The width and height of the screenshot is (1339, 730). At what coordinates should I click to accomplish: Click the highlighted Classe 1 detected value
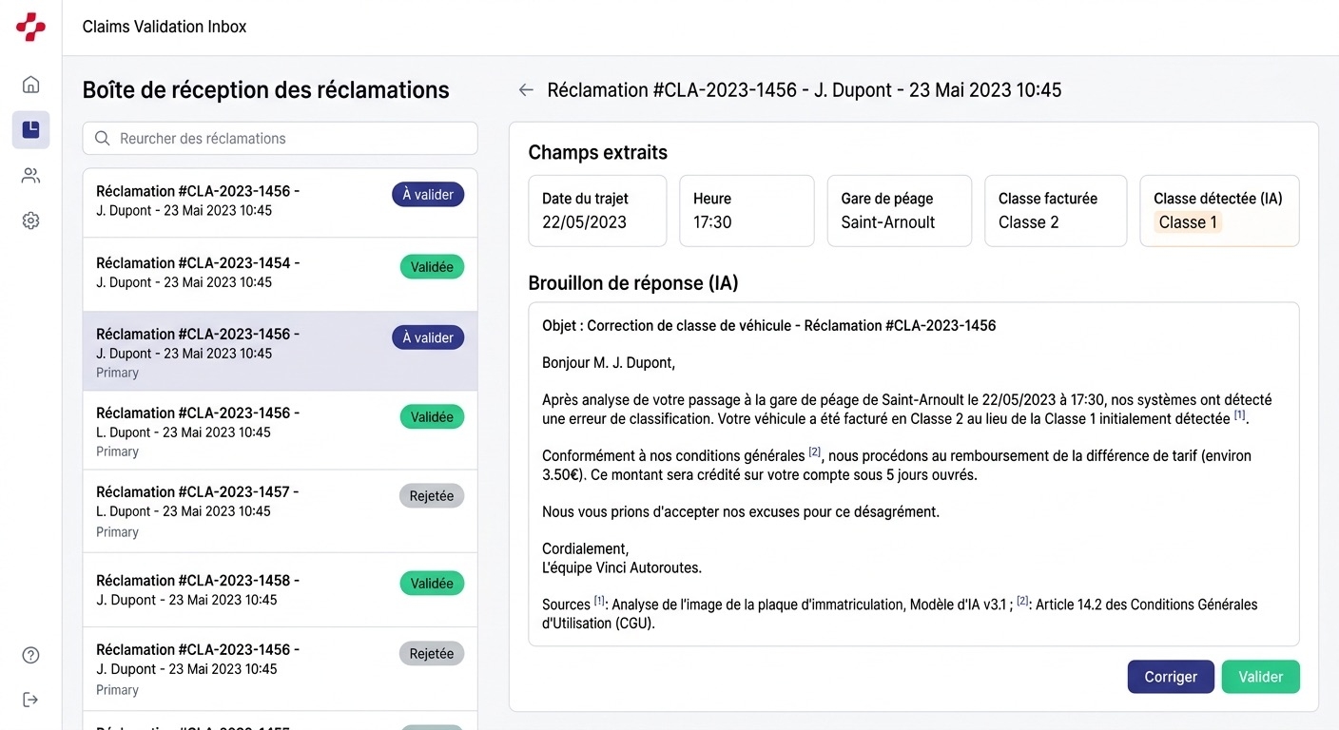tap(1188, 222)
